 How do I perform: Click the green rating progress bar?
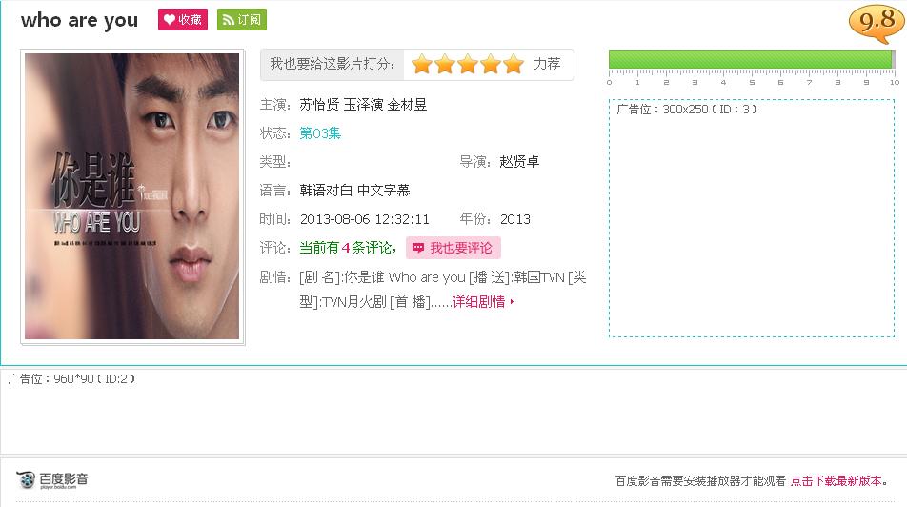(x=752, y=59)
